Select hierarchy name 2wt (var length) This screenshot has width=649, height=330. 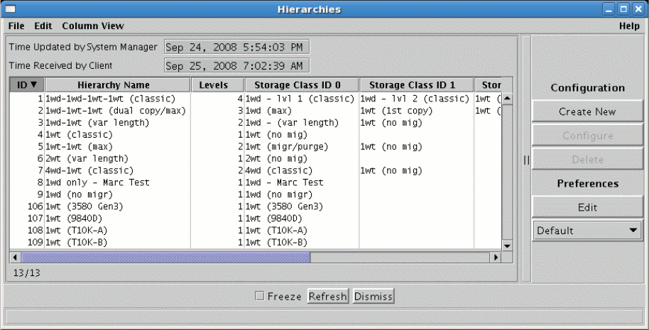coord(87,159)
